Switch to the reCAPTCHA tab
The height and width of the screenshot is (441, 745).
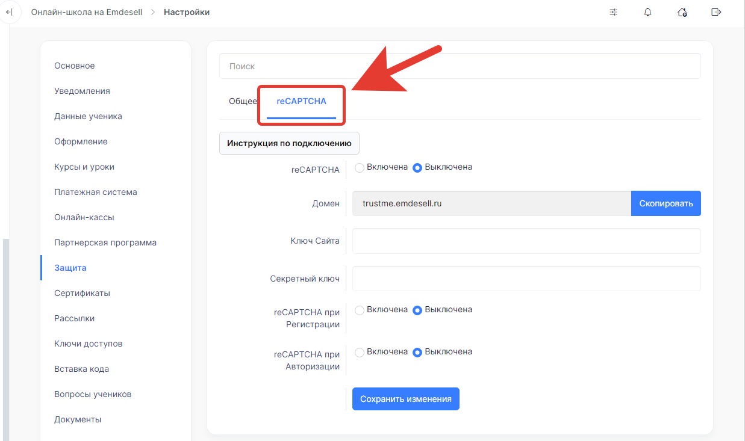(x=301, y=101)
